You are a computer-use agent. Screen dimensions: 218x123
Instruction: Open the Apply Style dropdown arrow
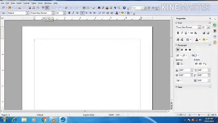pyautogui.click(x=27, y=13)
